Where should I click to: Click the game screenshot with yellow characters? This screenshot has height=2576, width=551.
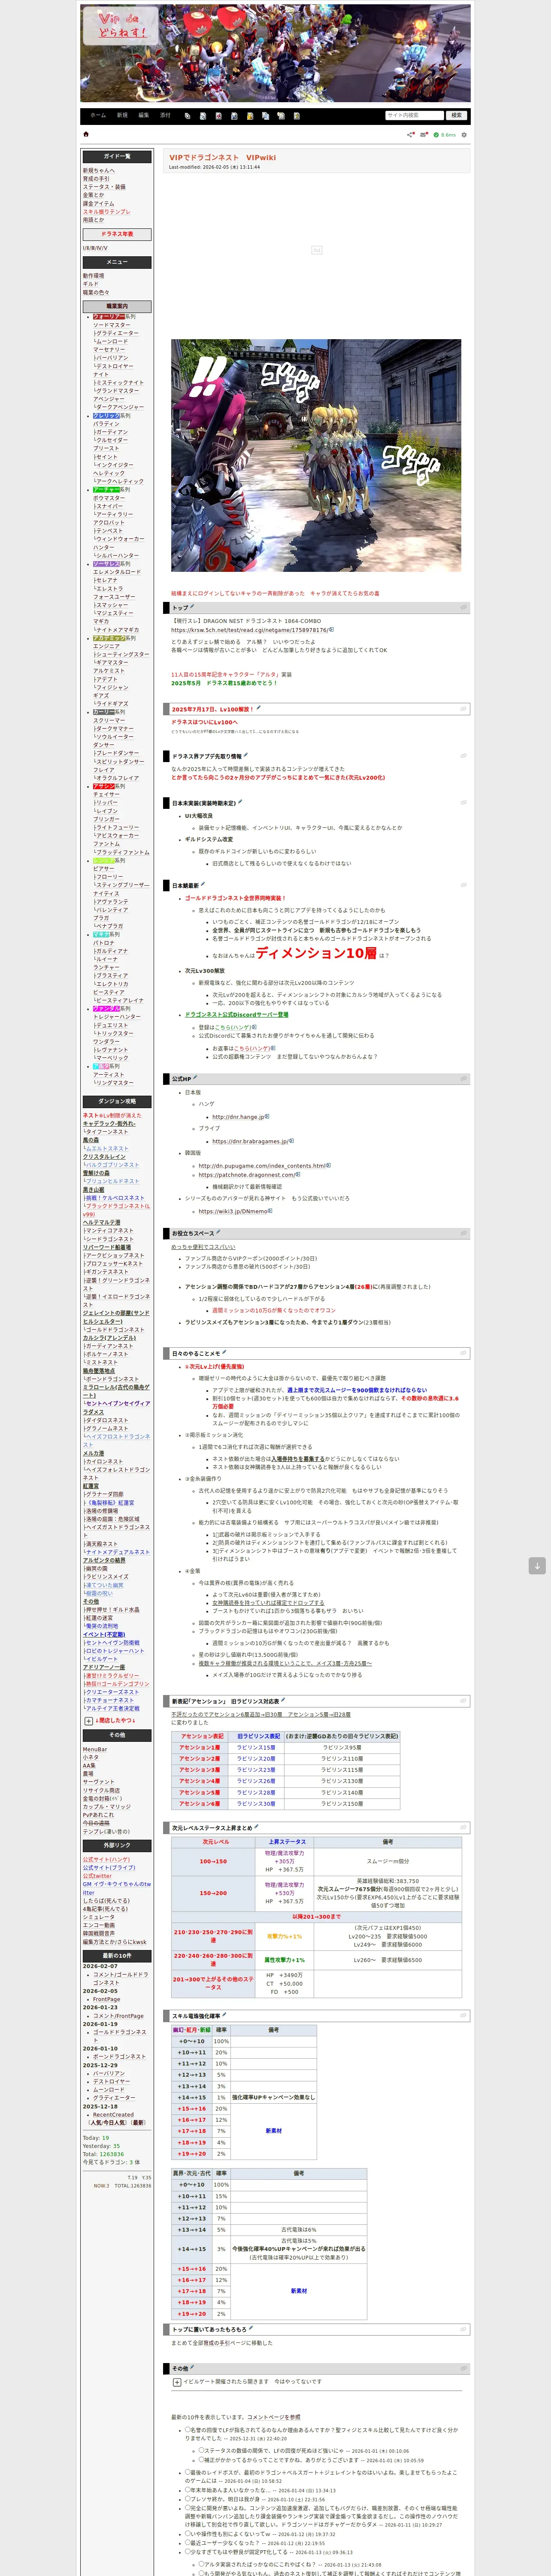316,456
